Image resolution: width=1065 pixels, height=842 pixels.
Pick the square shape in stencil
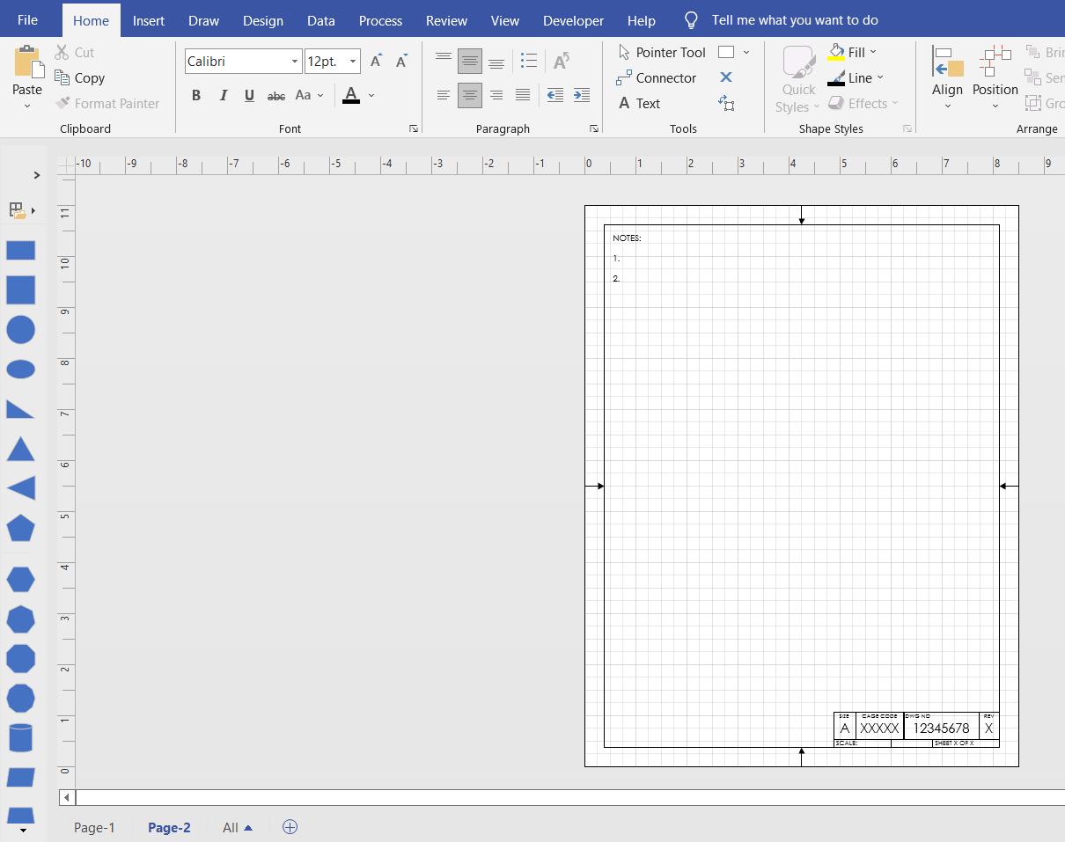point(21,289)
